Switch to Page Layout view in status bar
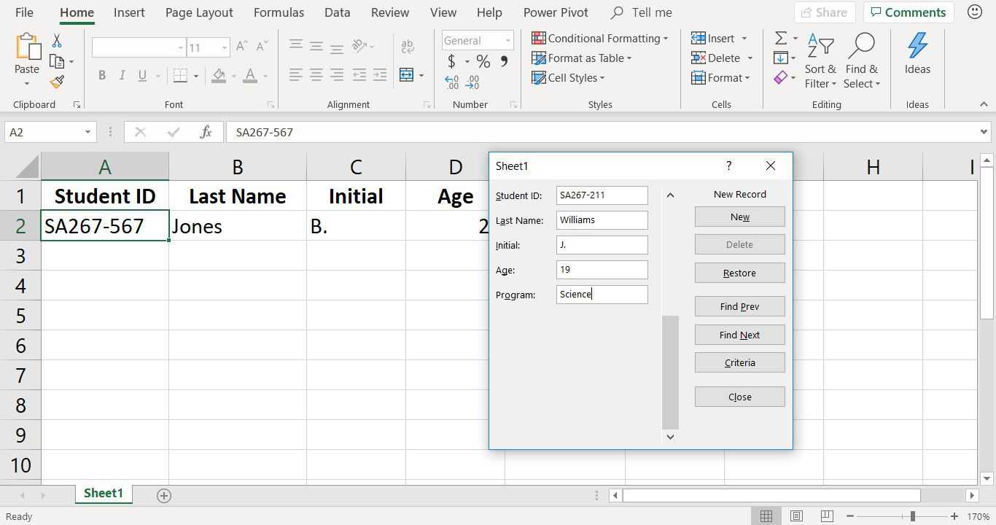The width and height of the screenshot is (996, 525). click(796, 516)
